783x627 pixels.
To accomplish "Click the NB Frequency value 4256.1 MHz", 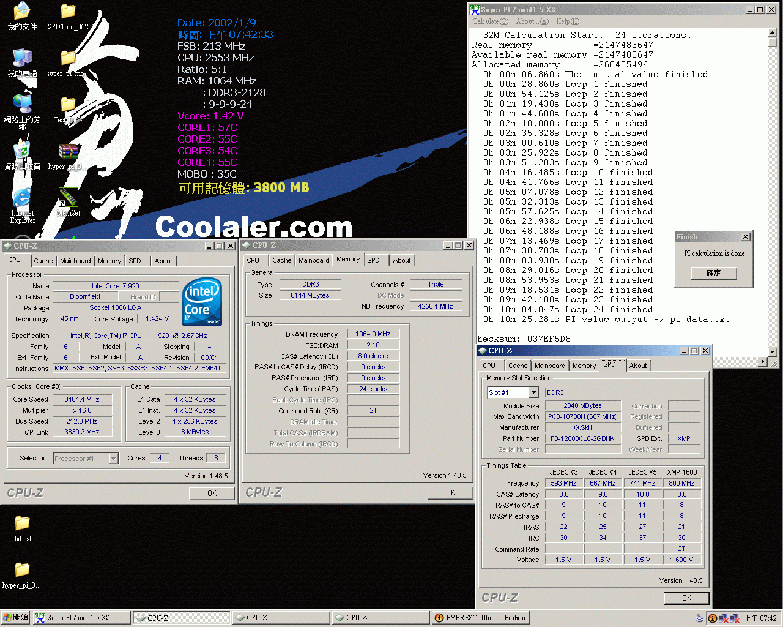I will pos(436,306).
